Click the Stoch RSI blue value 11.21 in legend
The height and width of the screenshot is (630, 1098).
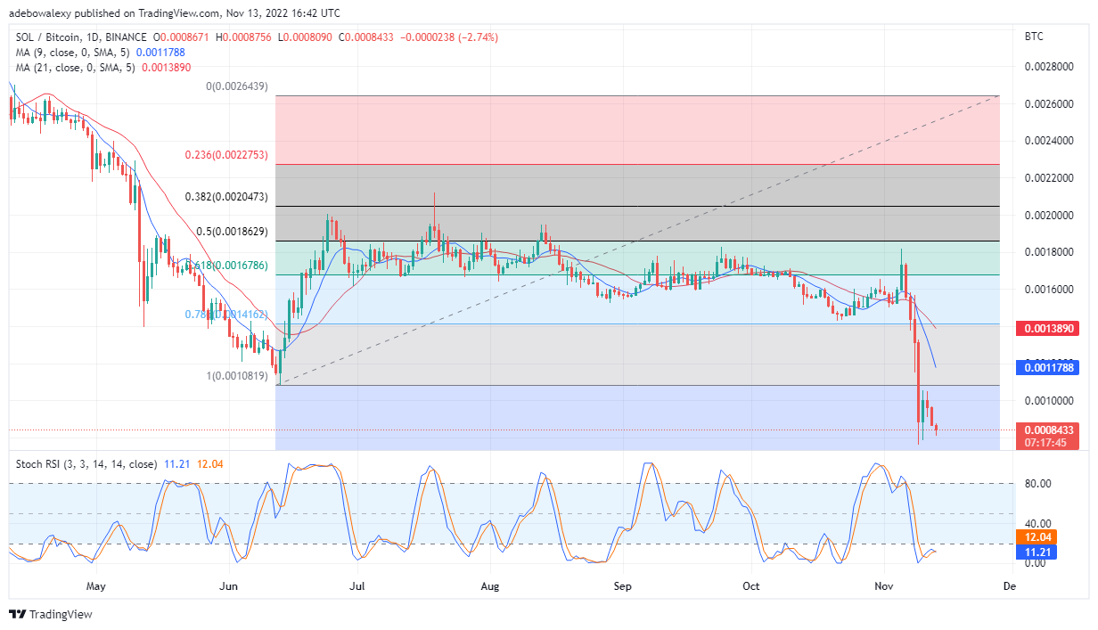pos(176,464)
